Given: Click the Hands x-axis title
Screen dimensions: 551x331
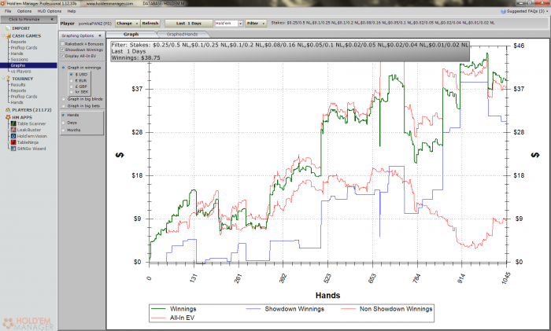Looking at the screenshot, I should click(x=328, y=296).
